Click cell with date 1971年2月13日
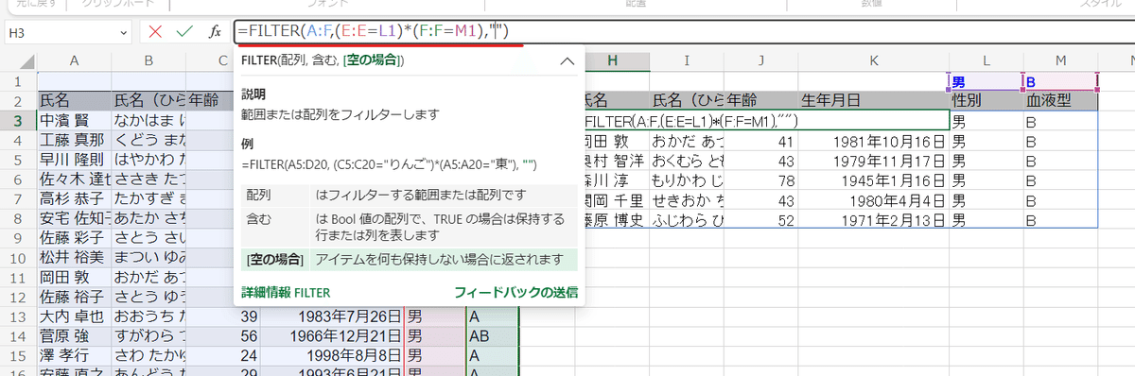The image size is (1135, 376). (x=873, y=220)
